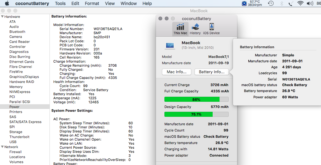The image size is (321, 165).
Task: Select Camera in the sidebar
Action: pyautogui.click(x=16, y=37)
